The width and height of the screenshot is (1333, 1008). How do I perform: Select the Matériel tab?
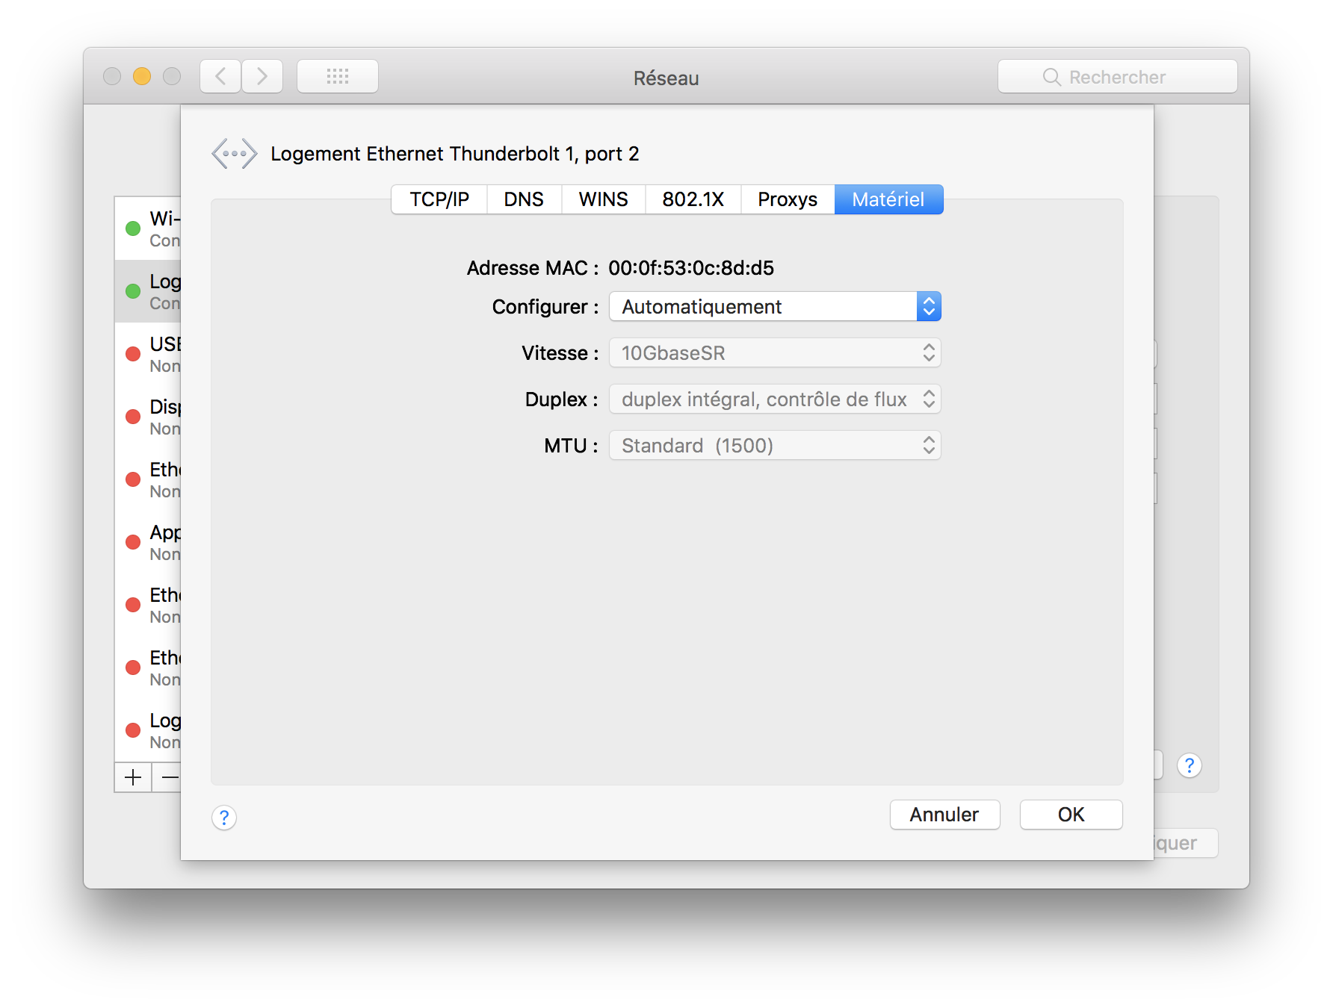pos(888,199)
